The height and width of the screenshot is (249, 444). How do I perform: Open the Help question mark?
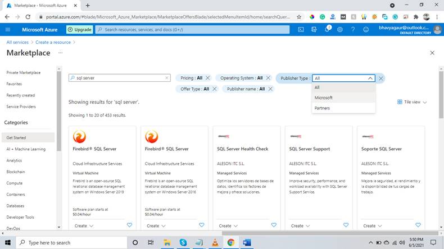click(353, 29)
